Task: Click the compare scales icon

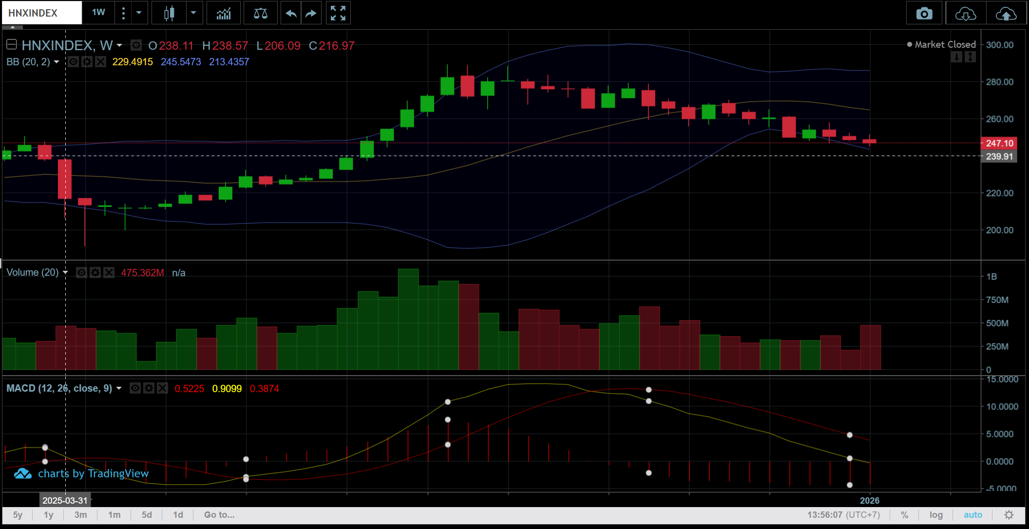Action: (261, 13)
